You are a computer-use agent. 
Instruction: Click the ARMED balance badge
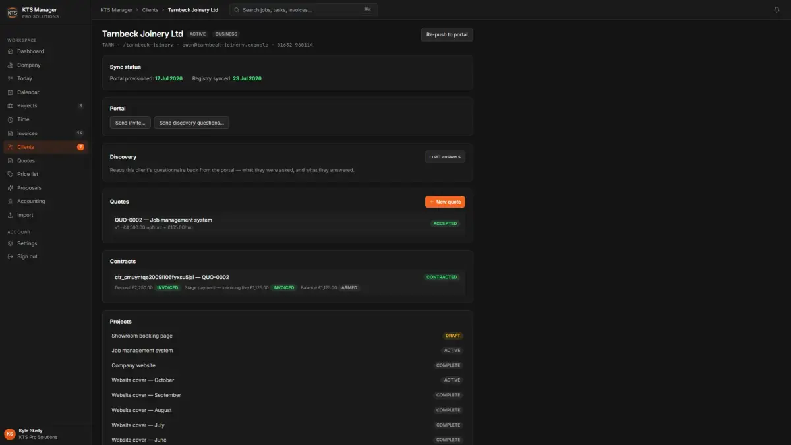(x=349, y=288)
